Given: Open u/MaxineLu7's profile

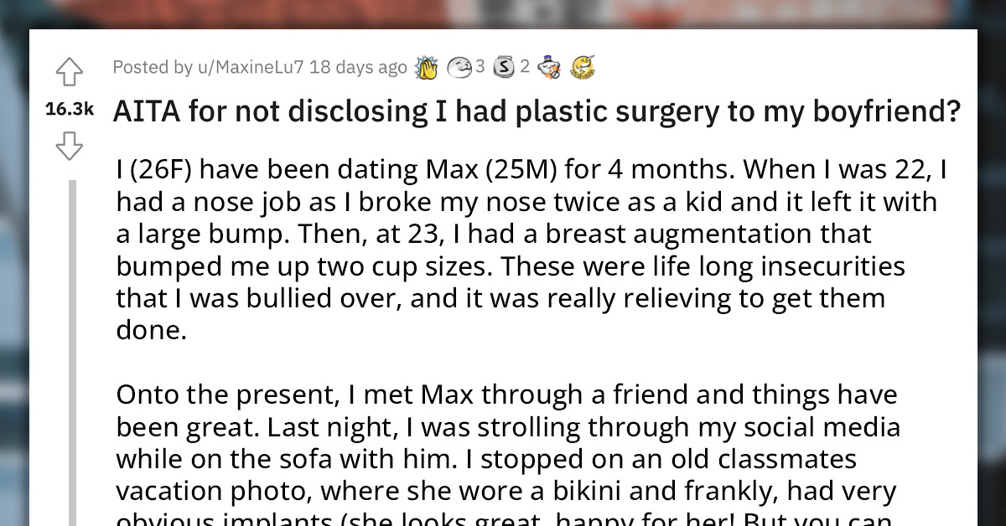Looking at the screenshot, I should (x=250, y=67).
